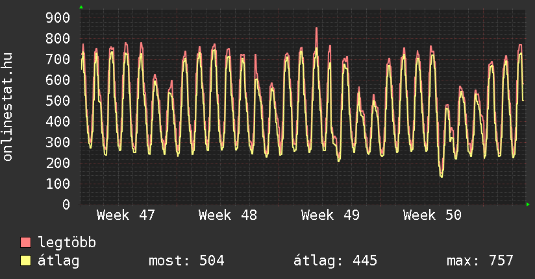This screenshot has width=535, height=279.
Task: Click the onlinestat.hu vertical label
Action: pos(8,107)
